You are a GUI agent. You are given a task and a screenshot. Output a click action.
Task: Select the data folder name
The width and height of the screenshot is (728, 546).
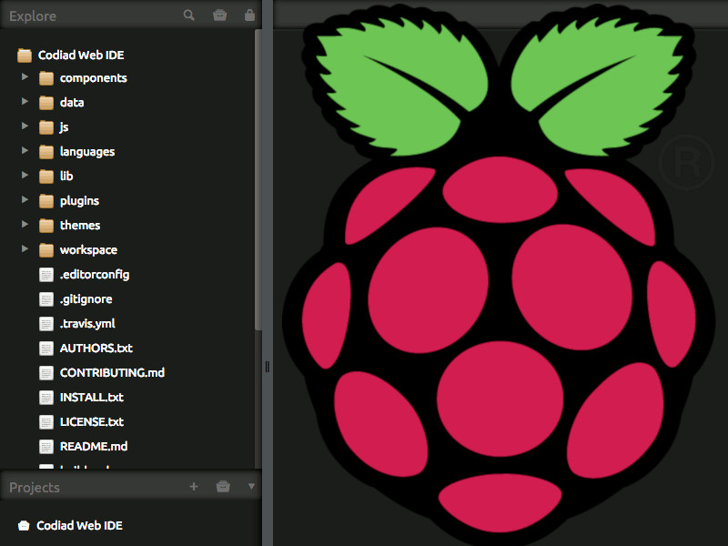tap(72, 103)
